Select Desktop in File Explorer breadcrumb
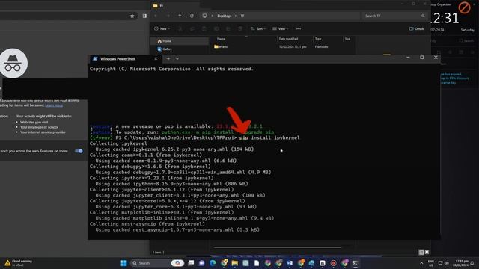The height and width of the screenshot is (269, 479). (224, 16)
